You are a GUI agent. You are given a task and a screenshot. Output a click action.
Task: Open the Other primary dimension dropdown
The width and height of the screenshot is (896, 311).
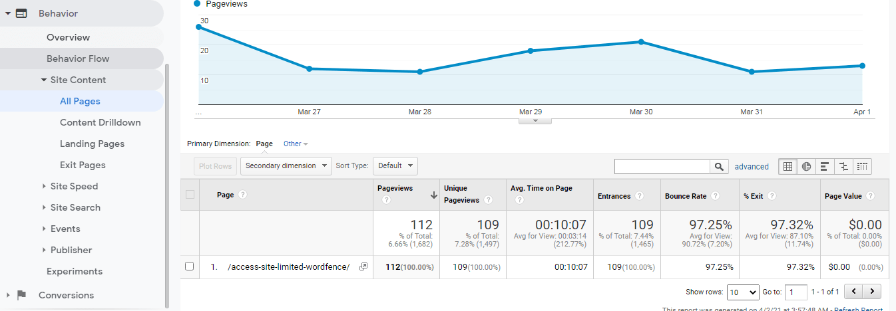point(296,144)
